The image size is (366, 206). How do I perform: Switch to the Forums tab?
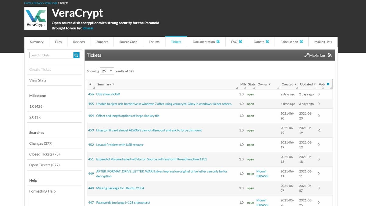(154, 42)
